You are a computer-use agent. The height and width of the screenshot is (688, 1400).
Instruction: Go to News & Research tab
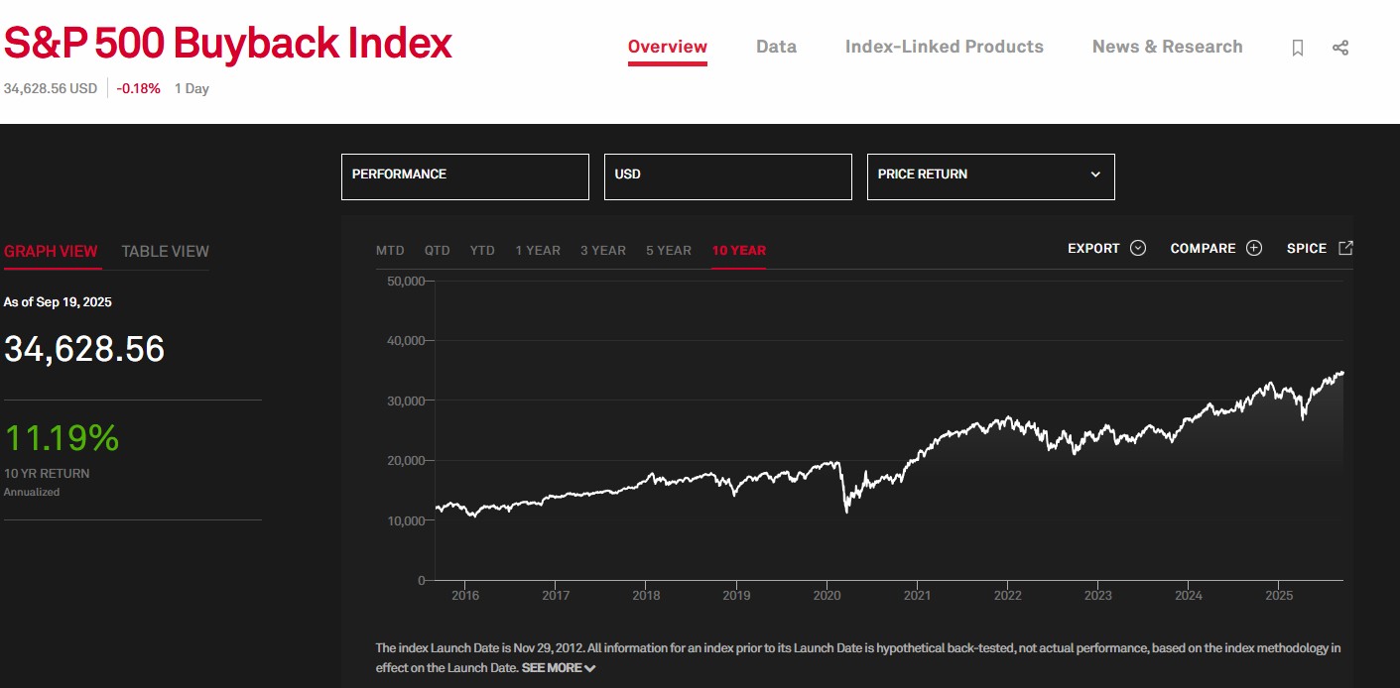click(1167, 47)
